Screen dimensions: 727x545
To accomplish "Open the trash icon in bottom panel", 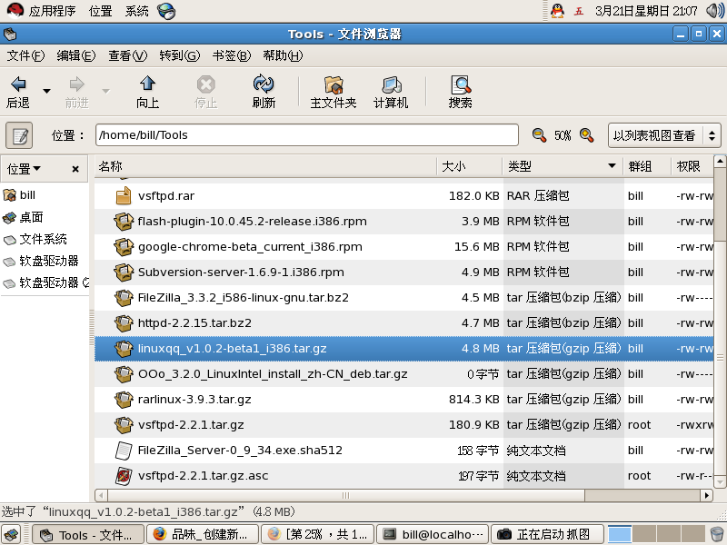I will click(x=716, y=534).
